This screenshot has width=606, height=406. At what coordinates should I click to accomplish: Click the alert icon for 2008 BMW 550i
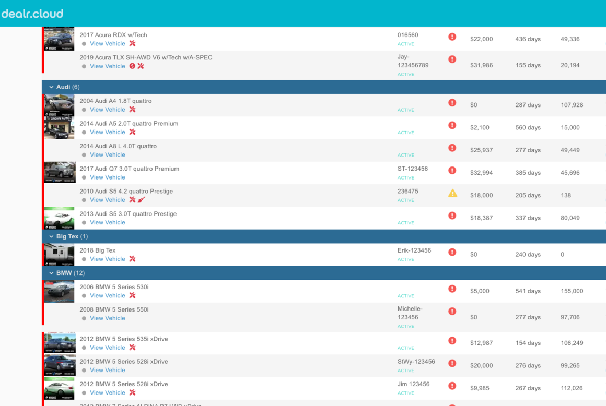[452, 312]
